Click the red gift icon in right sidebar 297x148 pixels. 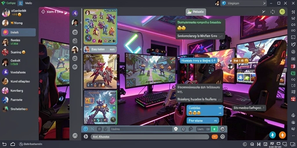click(293, 66)
